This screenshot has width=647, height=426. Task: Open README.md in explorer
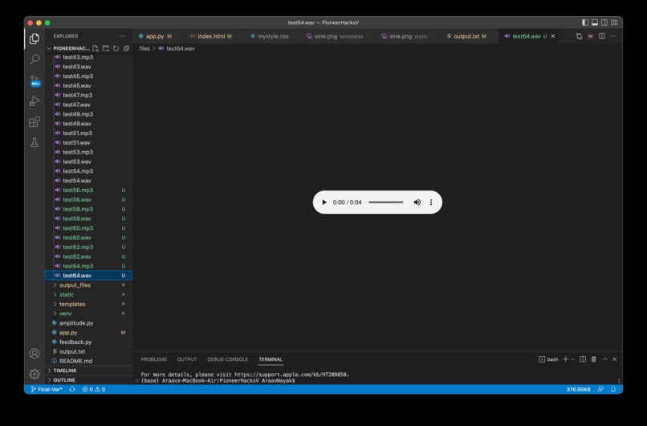click(x=89, y=361)
